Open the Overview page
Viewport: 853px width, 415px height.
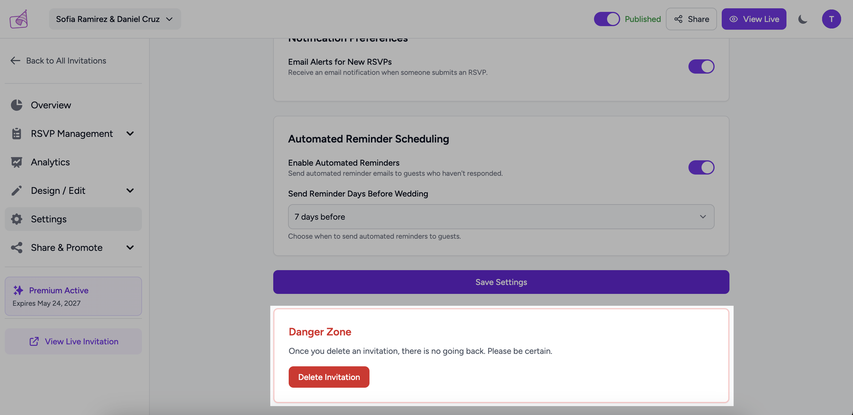point(73,105)
